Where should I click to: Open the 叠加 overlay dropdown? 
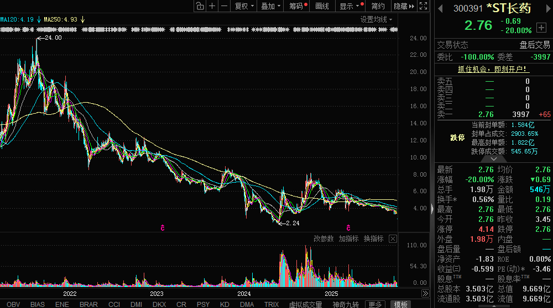(271, 6)
